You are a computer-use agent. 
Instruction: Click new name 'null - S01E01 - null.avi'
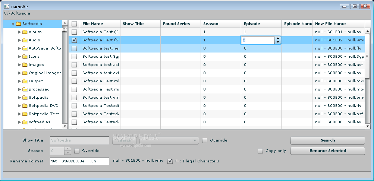(339, 32)
